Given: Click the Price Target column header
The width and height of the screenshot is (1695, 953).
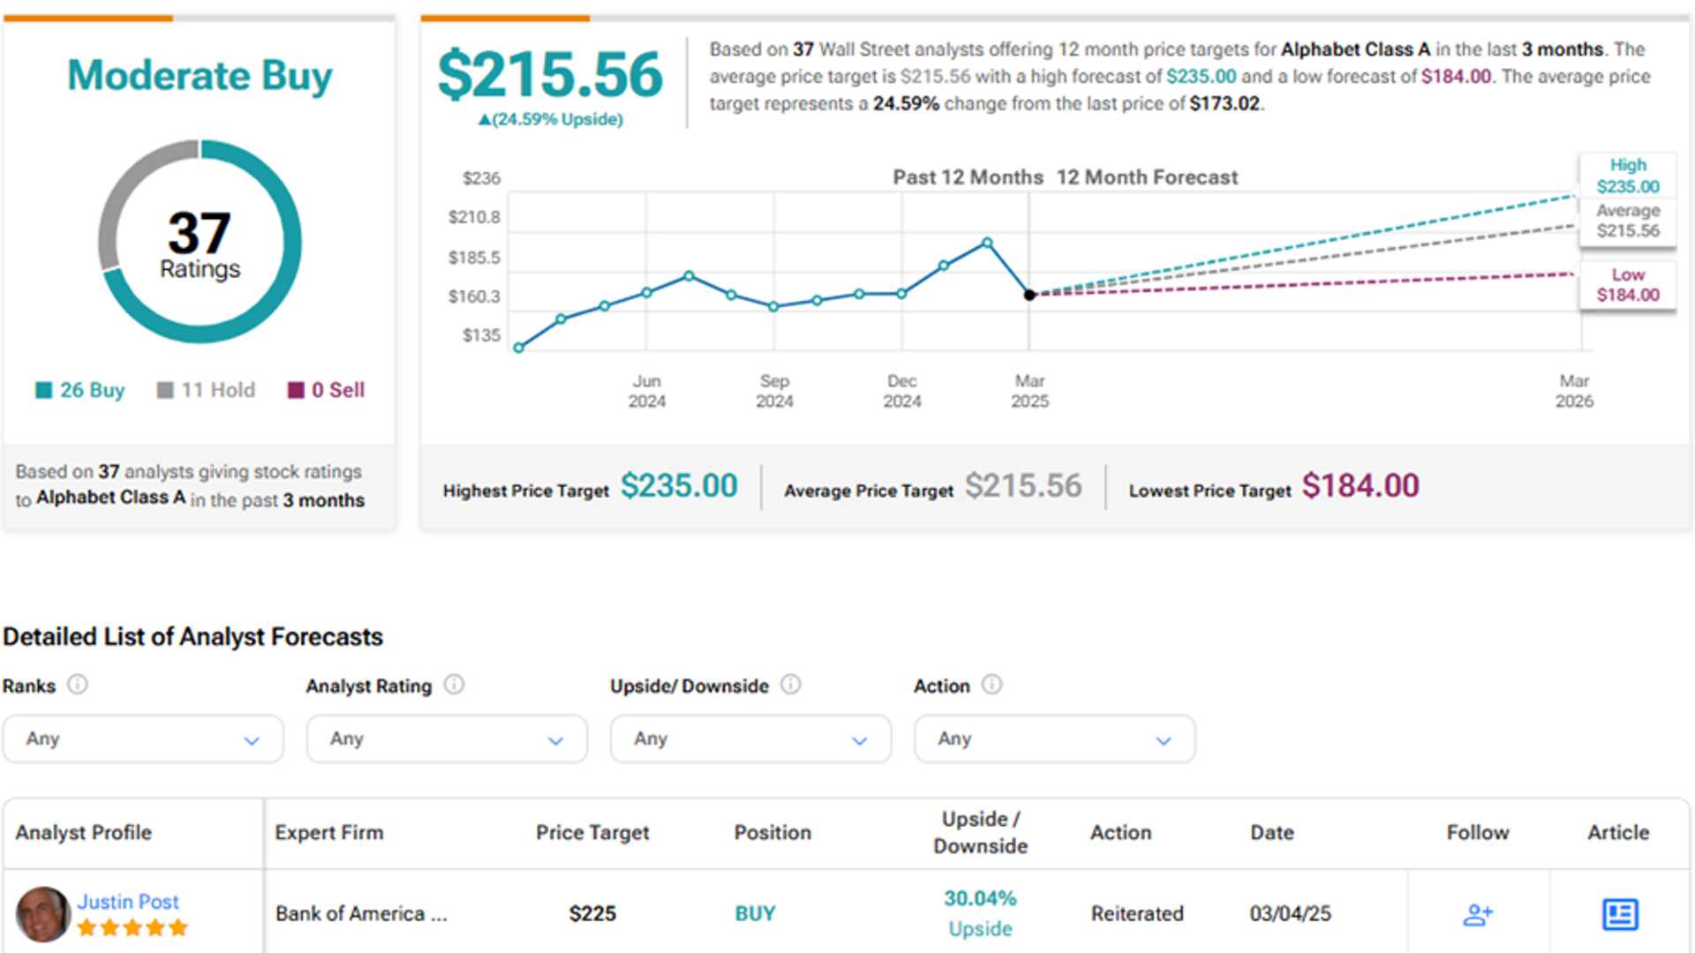Looking at the screenshot, I should pyautogui.click(x=592, y=833).
